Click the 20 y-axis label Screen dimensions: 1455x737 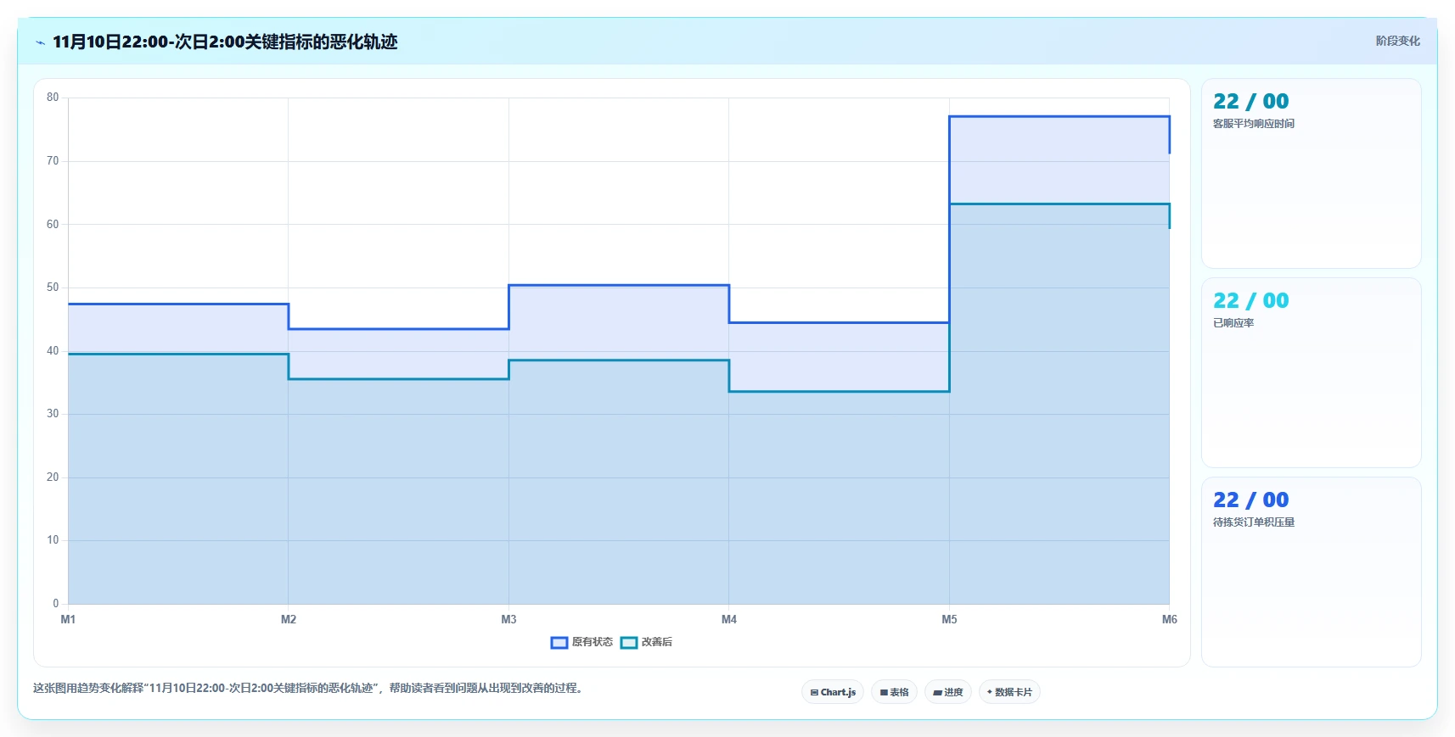(x=53, y=477)
